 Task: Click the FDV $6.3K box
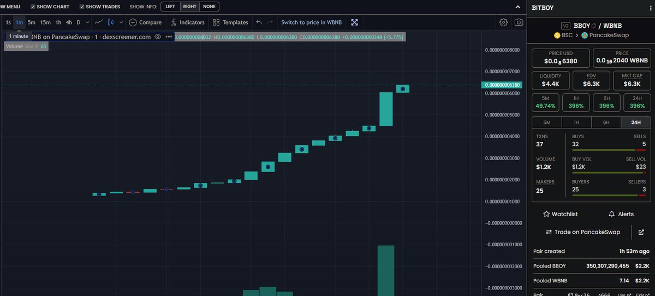[x=592, y=80]
